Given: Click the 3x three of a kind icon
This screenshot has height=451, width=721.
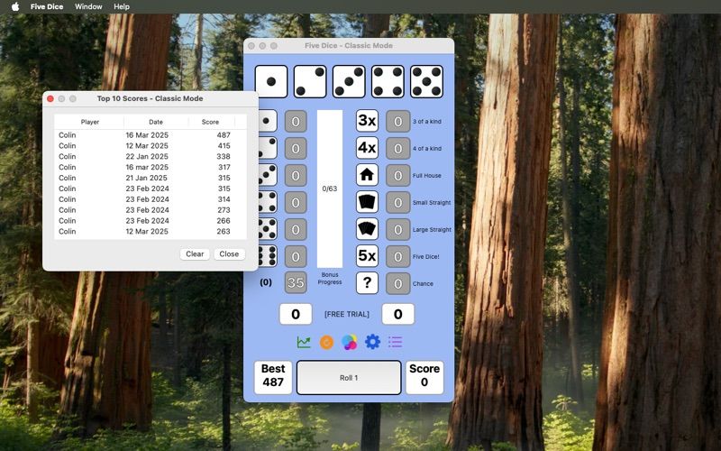Looking at the screenshot, I should (367, 121).
